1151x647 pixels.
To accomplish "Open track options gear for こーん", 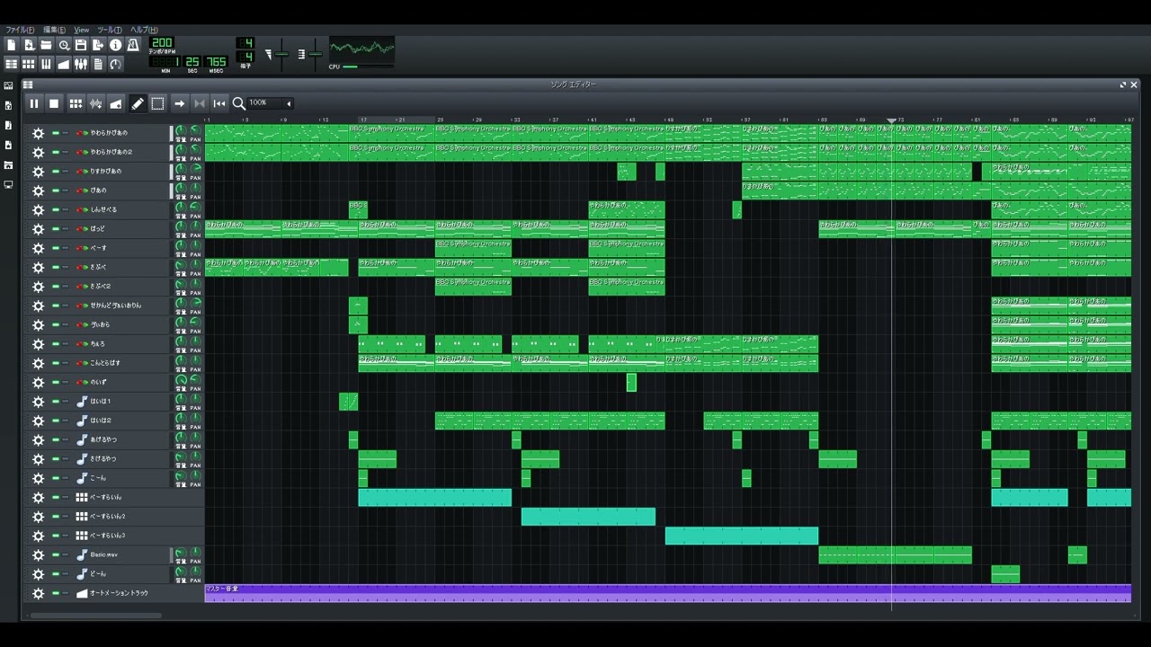I will point(38,478).
